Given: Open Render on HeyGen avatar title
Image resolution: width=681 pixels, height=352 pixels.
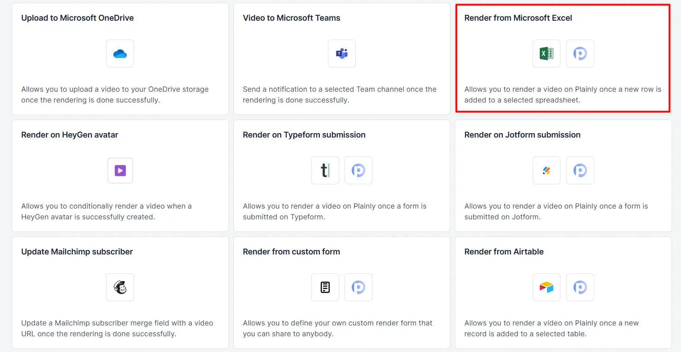Looking at the screenshot, I should (70, 135).
